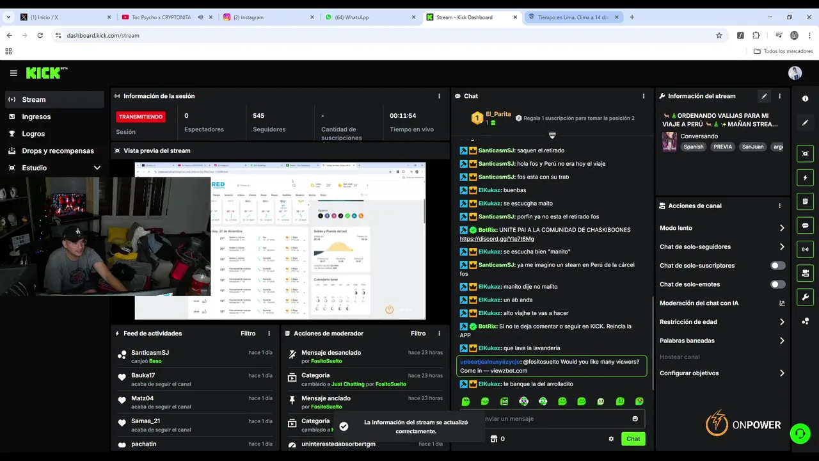Open options menu of Información del stream
819x461 pixels.
(x=779, y=96)
